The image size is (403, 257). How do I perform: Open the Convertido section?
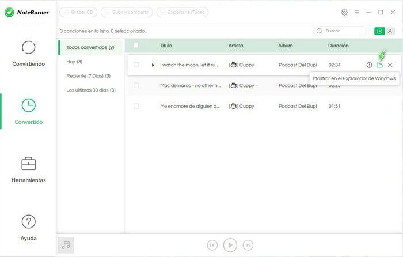click(x=29, y=111)
